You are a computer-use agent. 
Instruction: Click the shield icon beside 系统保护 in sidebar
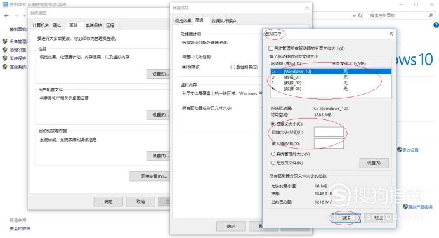point(5,58)
